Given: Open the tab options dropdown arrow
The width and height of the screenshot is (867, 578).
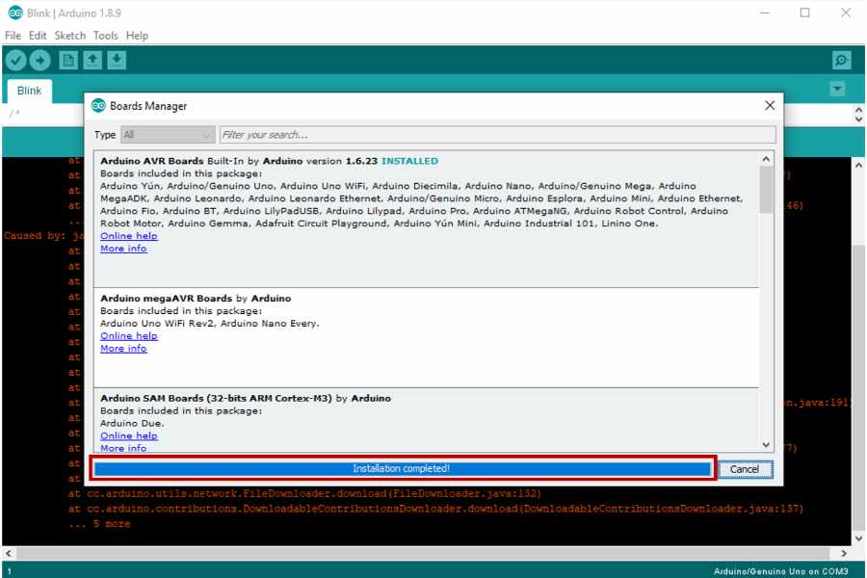Looking at the screenshot, I should 837,89.
